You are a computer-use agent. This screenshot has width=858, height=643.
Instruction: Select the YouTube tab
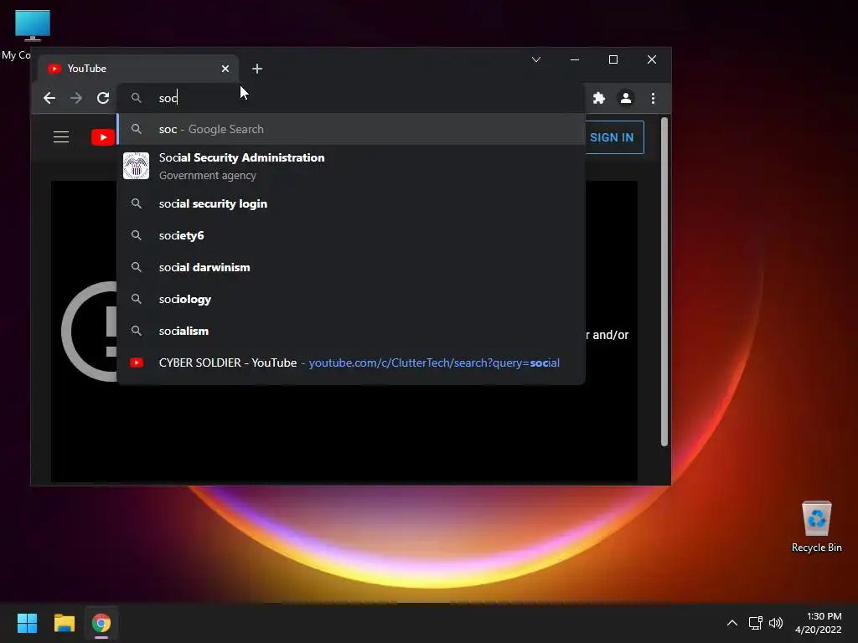coord(139,69)
